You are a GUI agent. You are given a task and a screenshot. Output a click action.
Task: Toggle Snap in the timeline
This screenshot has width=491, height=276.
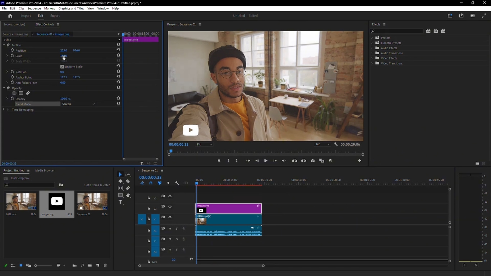tap(151, 183)
